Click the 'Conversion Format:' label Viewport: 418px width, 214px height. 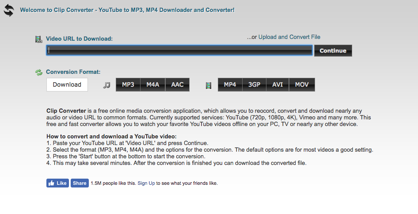pyautogui.click(x=73, y=72)
